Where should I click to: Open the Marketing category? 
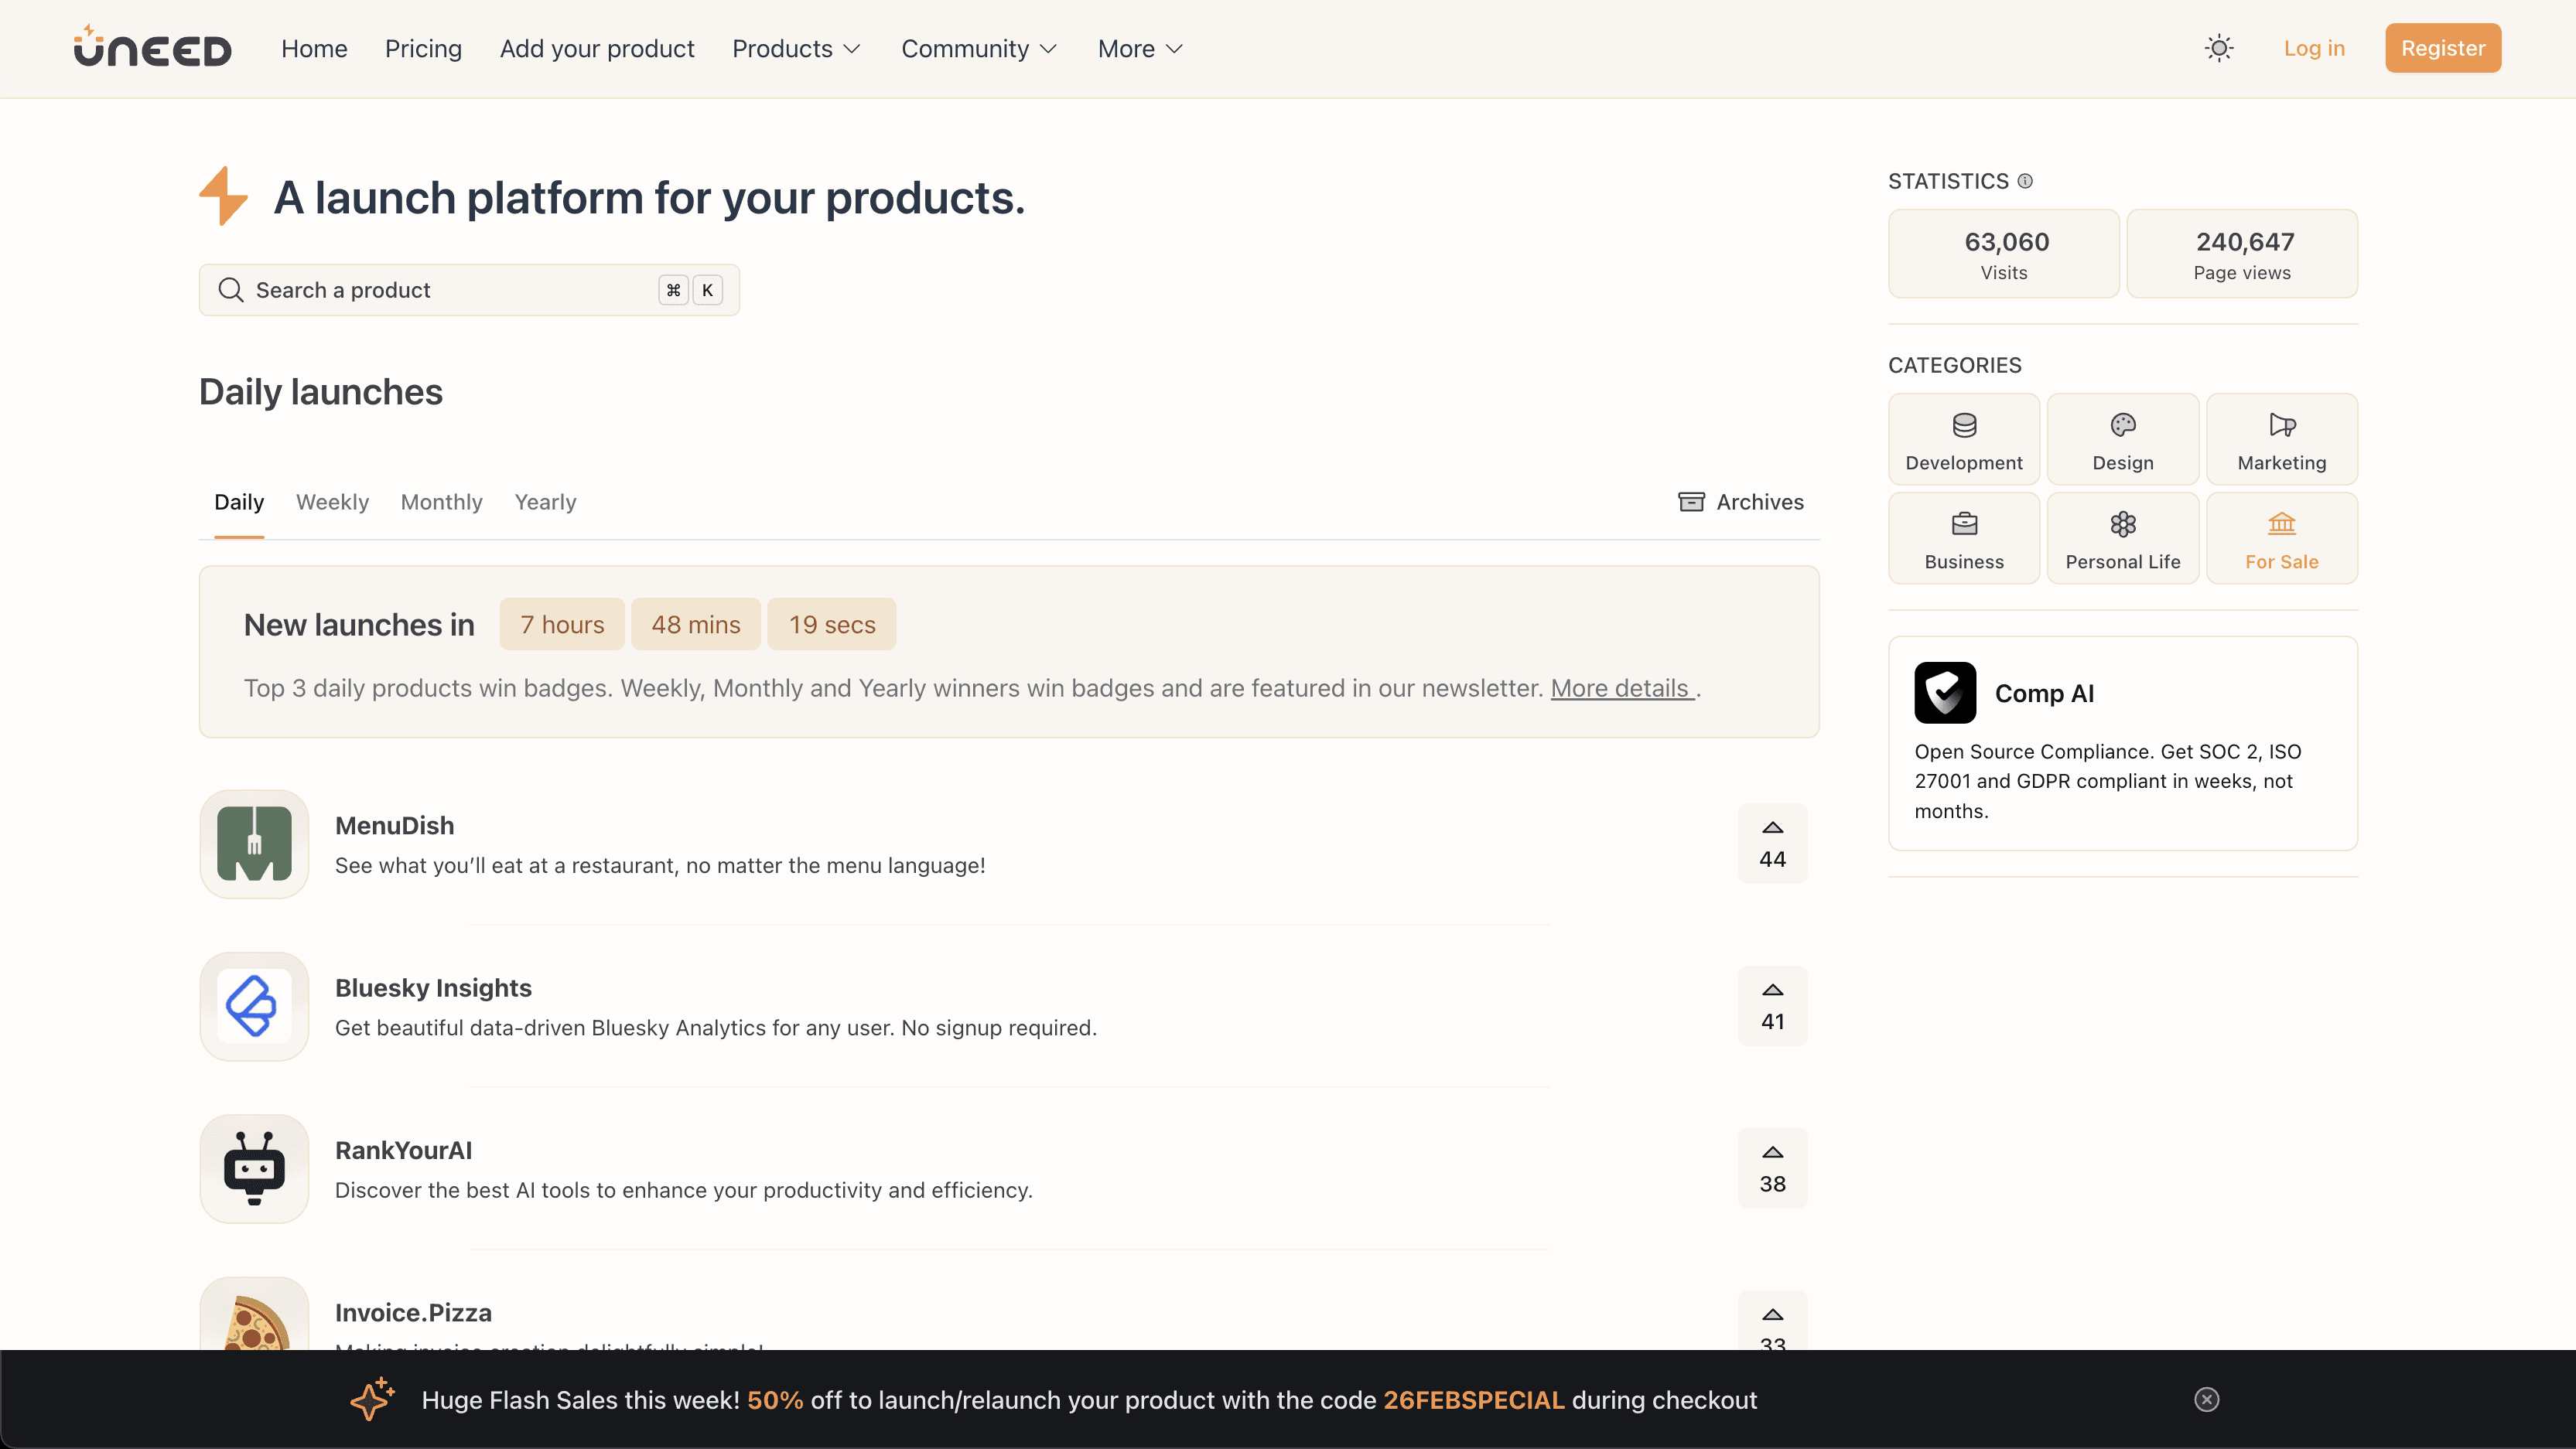click(2282, 438)
